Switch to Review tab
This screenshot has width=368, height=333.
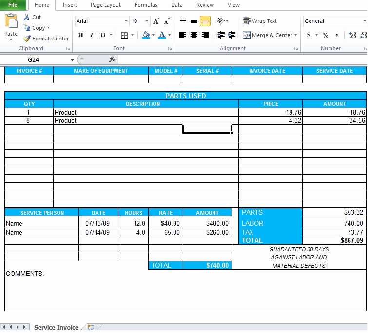[x=205, y=5]
